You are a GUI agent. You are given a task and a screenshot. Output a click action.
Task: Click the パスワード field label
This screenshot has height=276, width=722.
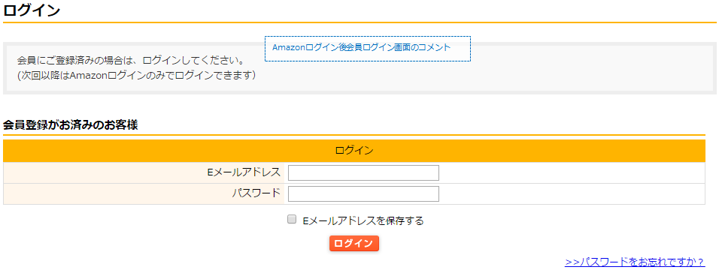[256, 193]
